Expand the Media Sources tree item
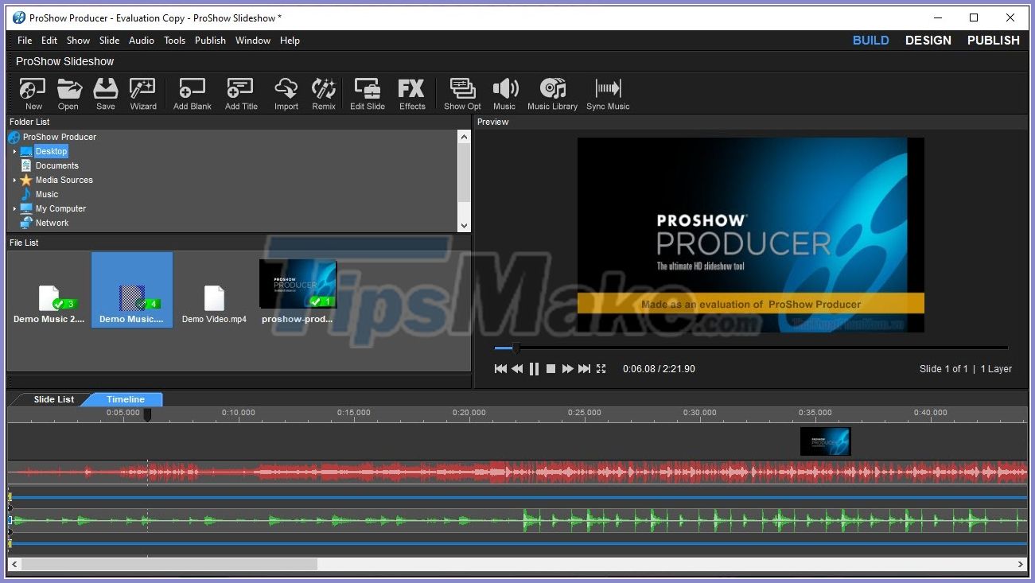 (14, 180)
